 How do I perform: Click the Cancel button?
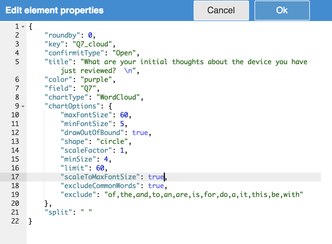click(221, 11)
